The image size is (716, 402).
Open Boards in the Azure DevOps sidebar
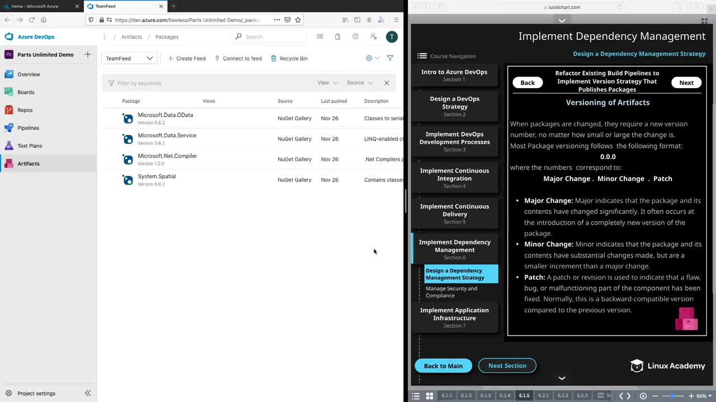[26, 92]
